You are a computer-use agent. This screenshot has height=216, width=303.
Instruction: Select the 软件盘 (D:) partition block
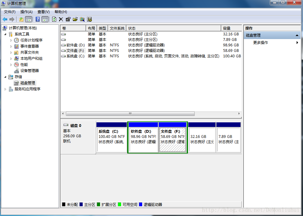pyautogui.click(x=143, y=137)
